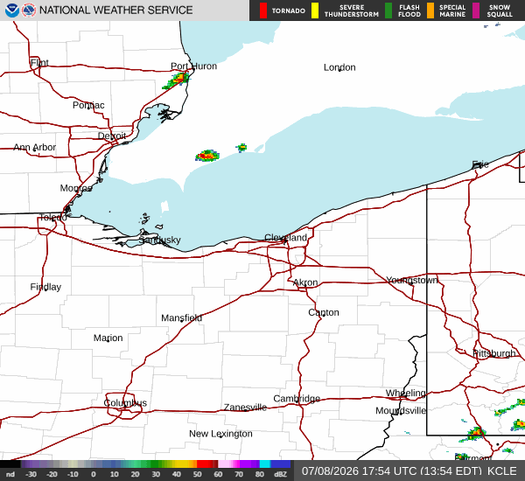Image resolution: width=525 pixels, height=481 pixels.
Task: Click the red Tornado legend swatch
Action: click(263, 10)
